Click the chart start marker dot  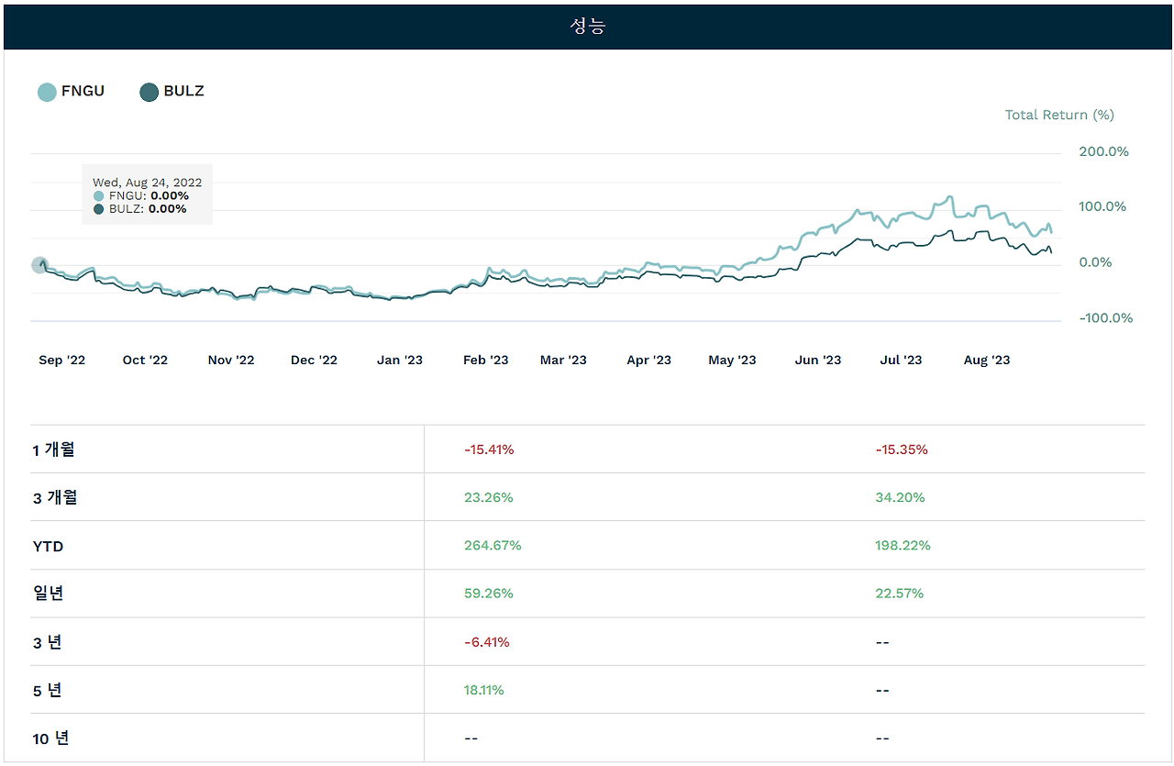point(39,265)
